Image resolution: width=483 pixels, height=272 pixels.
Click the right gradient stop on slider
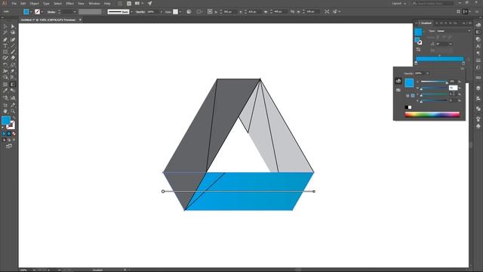click(x=463, y=63)
